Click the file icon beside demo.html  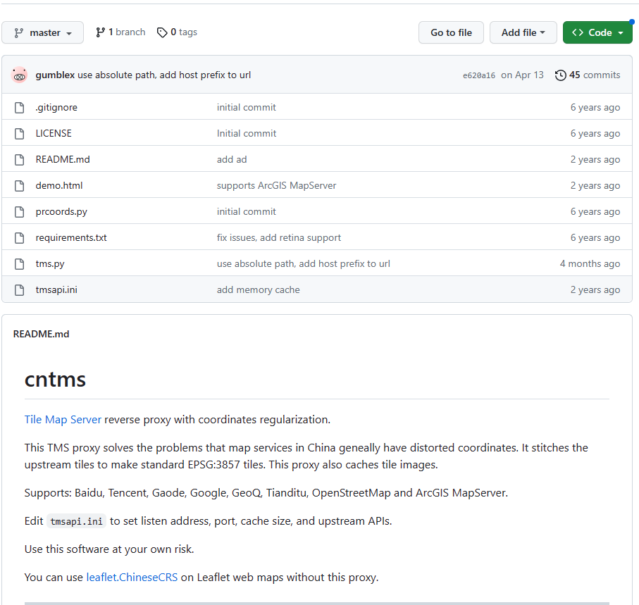pyautogui.click(x=19, y=186)
